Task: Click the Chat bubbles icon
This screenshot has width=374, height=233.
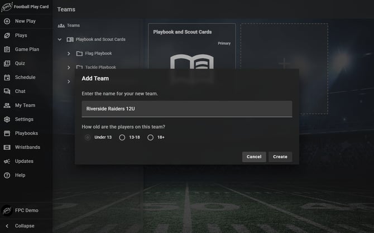Action: tap(7, 91)
